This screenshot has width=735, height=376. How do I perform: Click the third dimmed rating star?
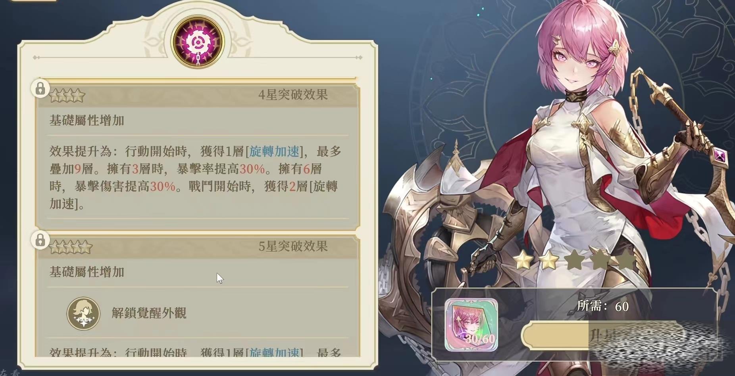pyautogui.click(x=574, y=261)
